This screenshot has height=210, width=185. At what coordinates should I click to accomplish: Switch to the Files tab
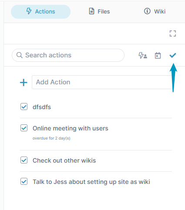[99, 11]
